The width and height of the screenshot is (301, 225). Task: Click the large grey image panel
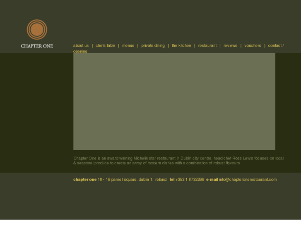pyautogui.click(x=174, y=102)
